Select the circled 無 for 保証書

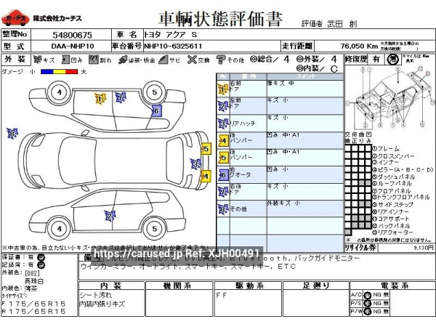(41, 258)
